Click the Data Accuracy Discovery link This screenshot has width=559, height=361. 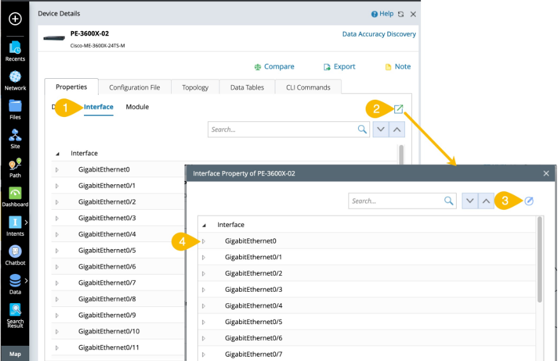point(379,34)
